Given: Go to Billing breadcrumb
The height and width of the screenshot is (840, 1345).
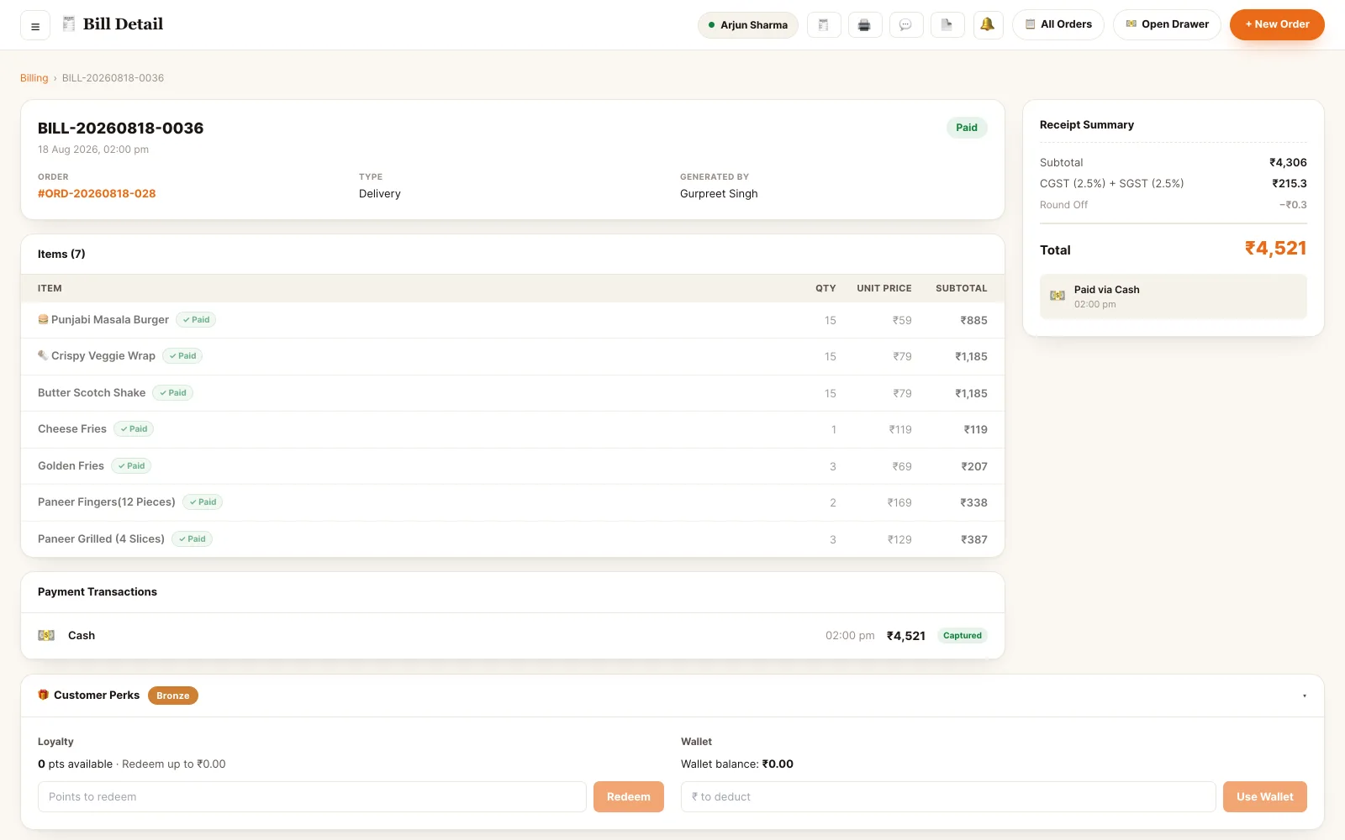Looking at the screenshot, I should click(x=34, y=78).
